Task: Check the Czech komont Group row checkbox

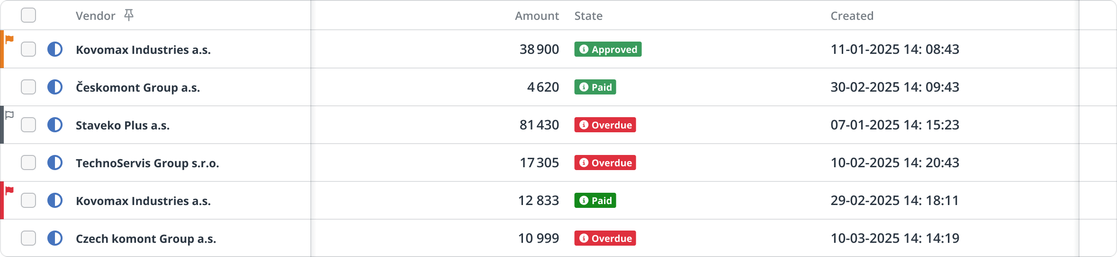Action: [28, 238]
